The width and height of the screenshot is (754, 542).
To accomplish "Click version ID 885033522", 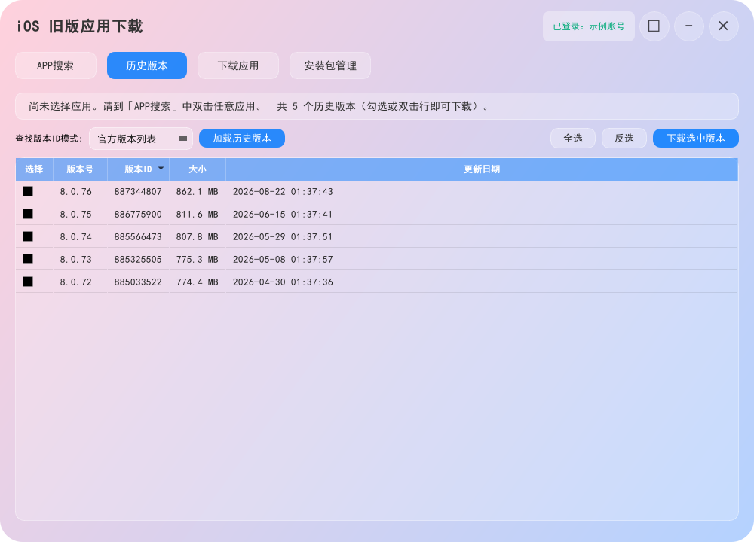I will point(138,282).
